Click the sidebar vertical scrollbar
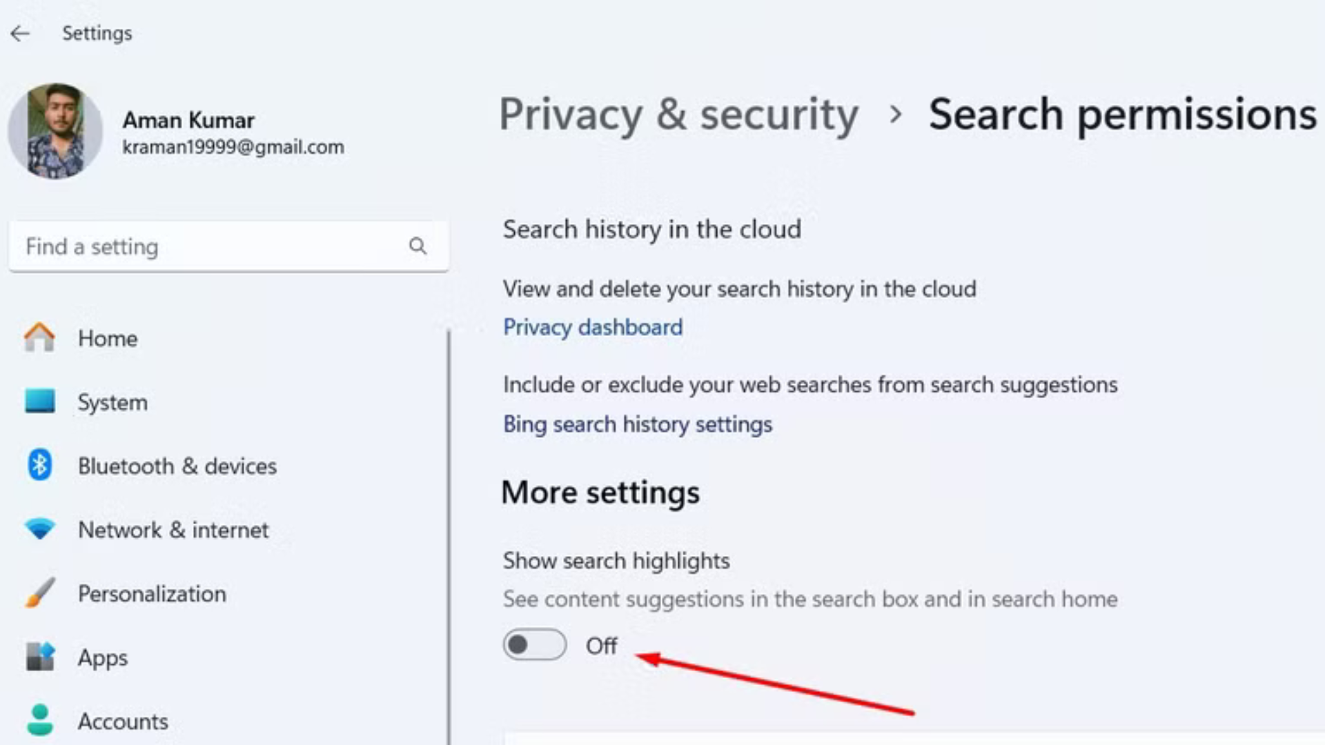 449,538
